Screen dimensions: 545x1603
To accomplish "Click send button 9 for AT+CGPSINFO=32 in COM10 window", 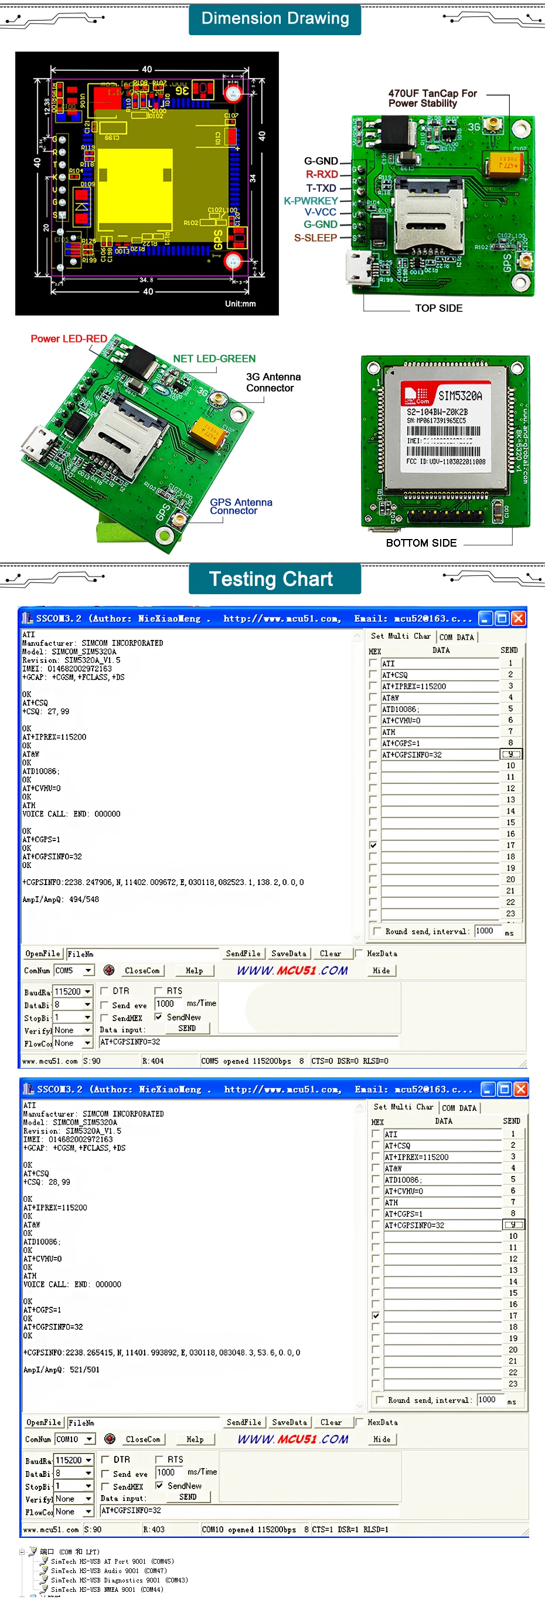I will tap(513, 1225).
